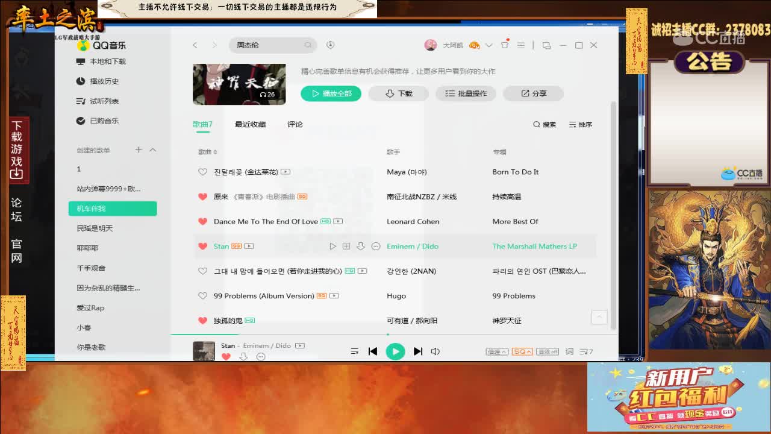This screenshot has height=434, width=771.
Task: Add Stan to playlist with plus-box icon
Action: [x=346, y=246]
